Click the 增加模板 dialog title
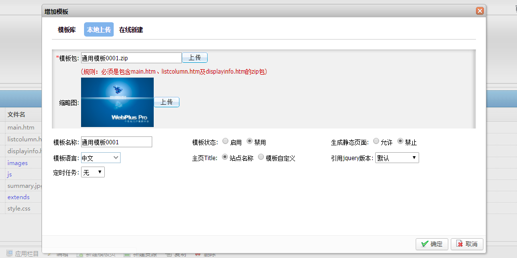Image resolution: width=517 pixels, height=258 pixels. (x=56, y=12)
